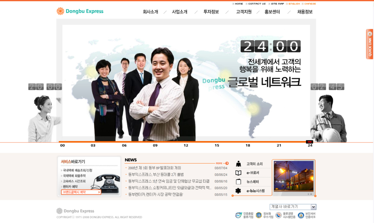Viewport: 374px width, 223px height.
Task: Jump to the 06 timeline marker
Action: [124, 145]
